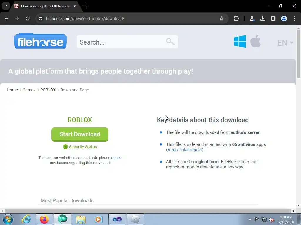Expand the tab search dropdown
Screen dimensions: 301x225
coord(6,6)
